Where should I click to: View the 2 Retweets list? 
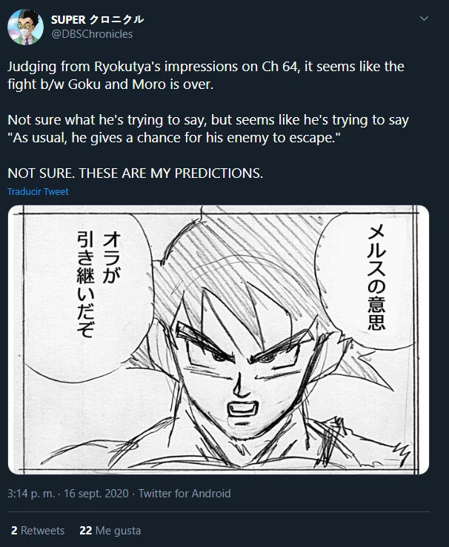(x=38, y=530)
